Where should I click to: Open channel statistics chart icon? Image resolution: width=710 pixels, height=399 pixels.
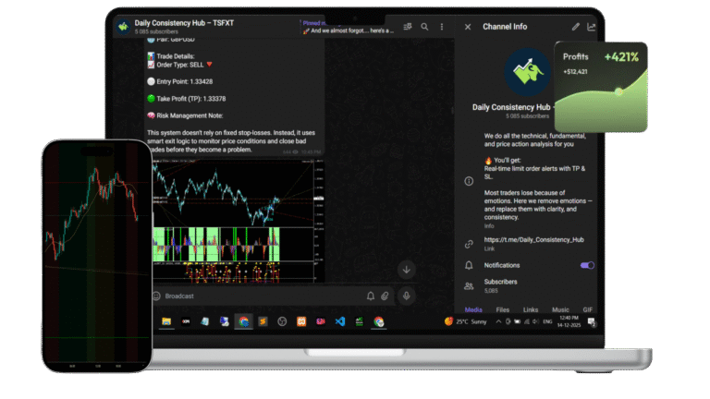click(x=592, y=28)
